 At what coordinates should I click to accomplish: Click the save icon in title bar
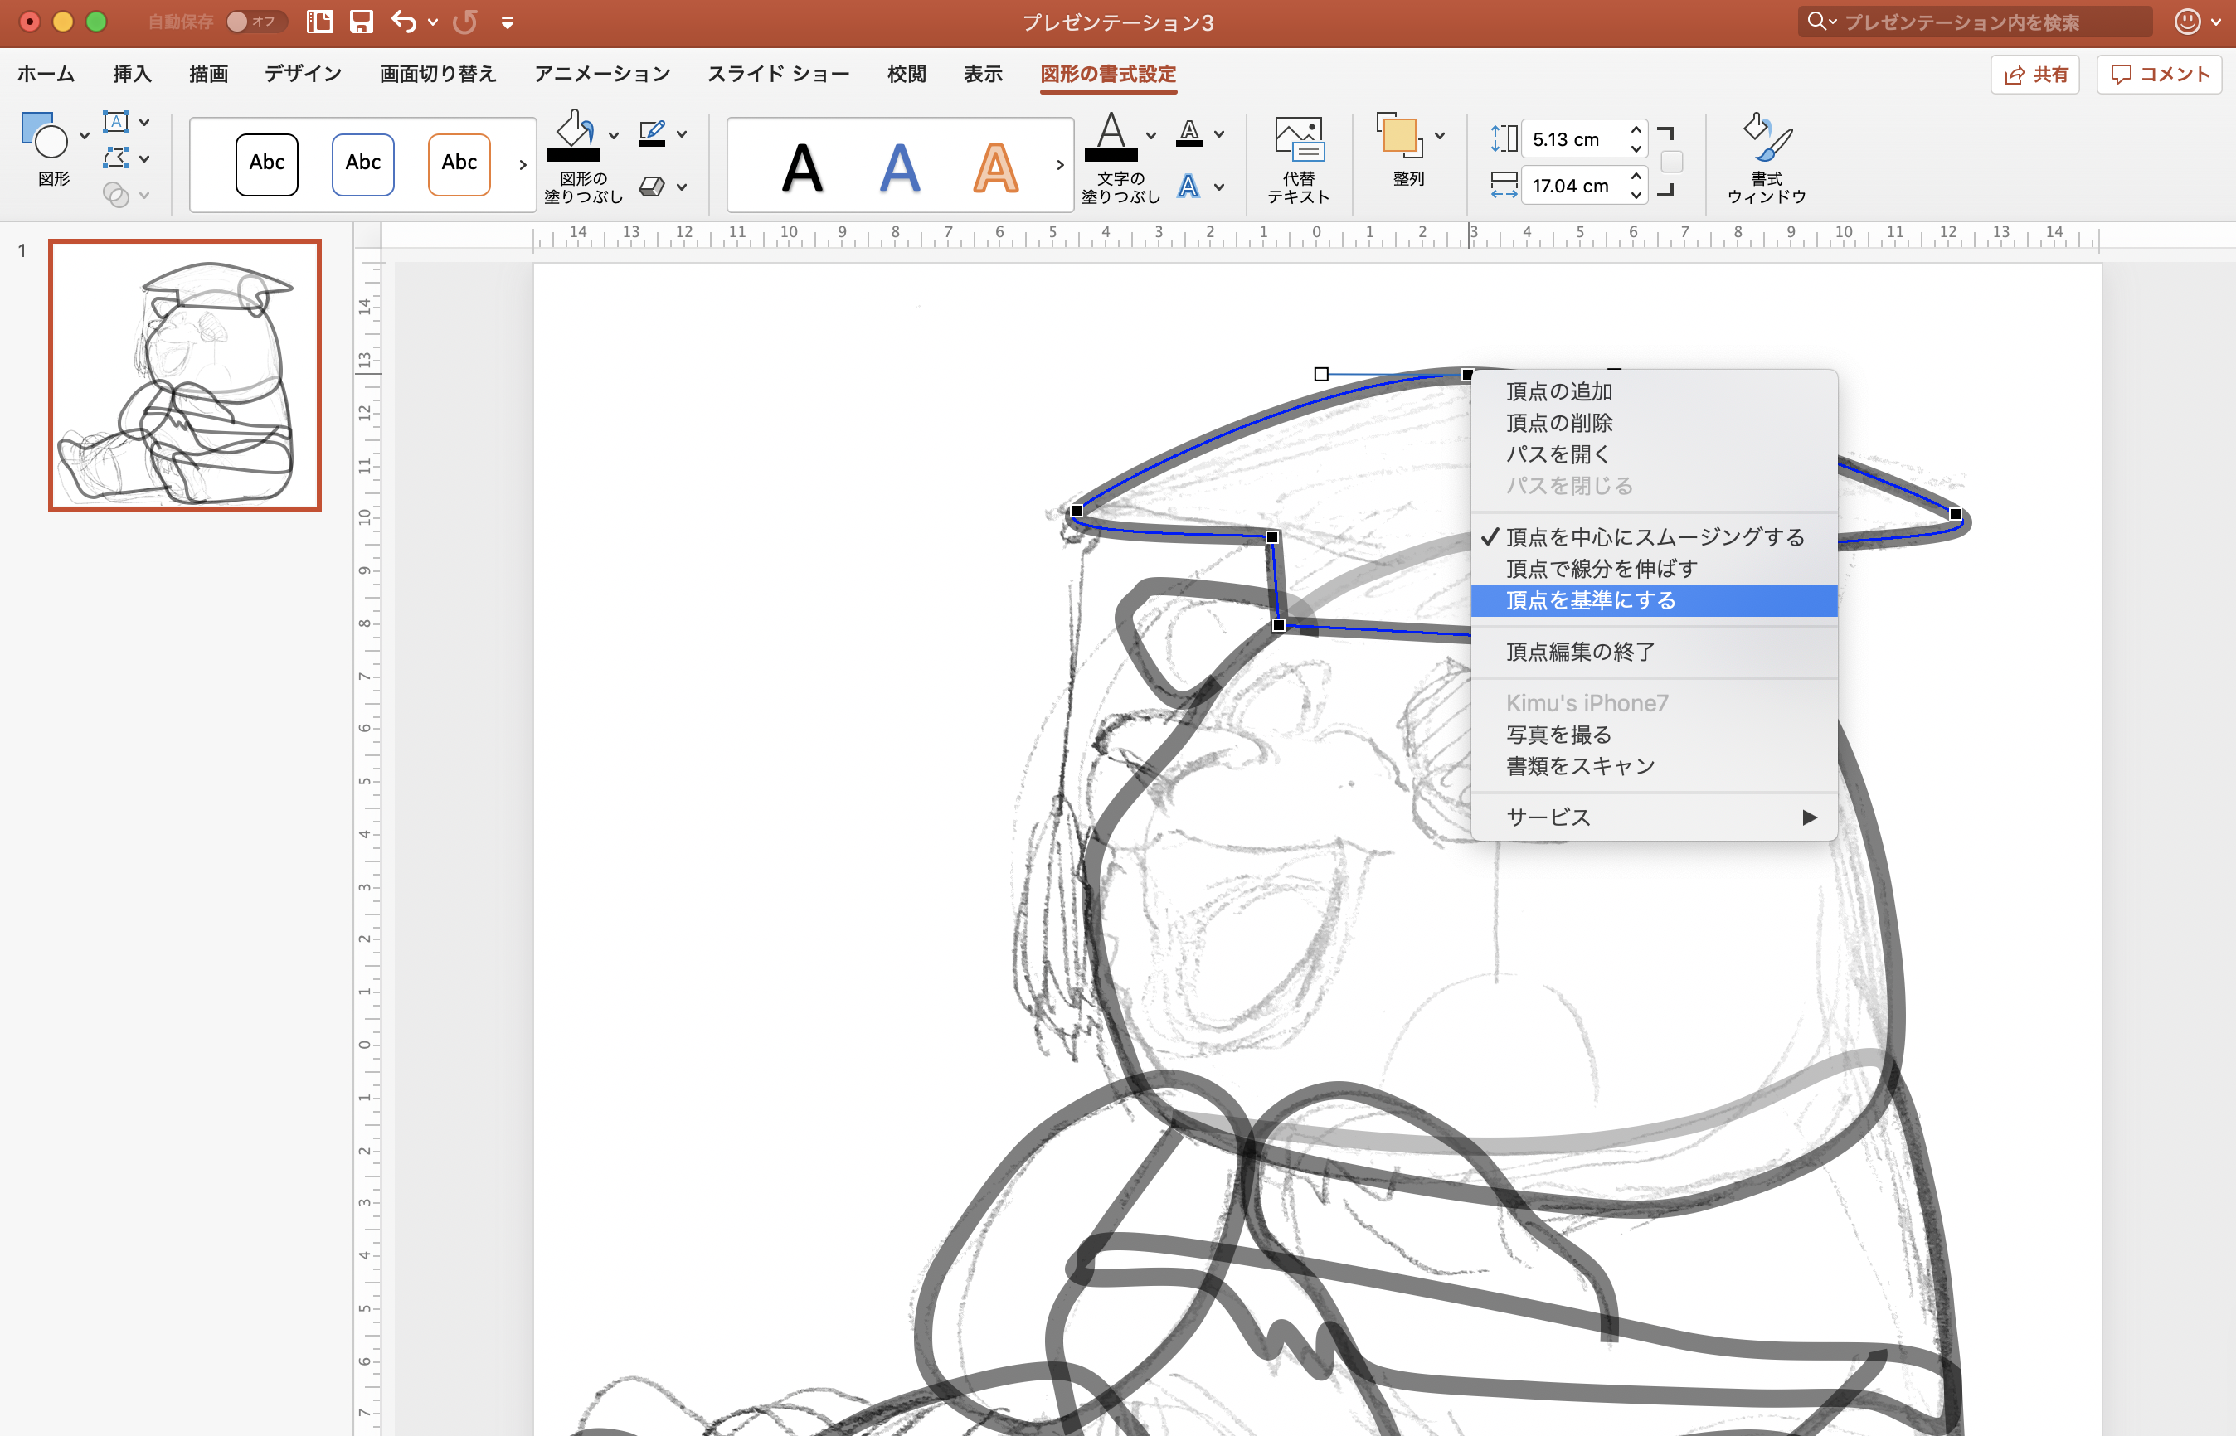[x=361, y=22]
